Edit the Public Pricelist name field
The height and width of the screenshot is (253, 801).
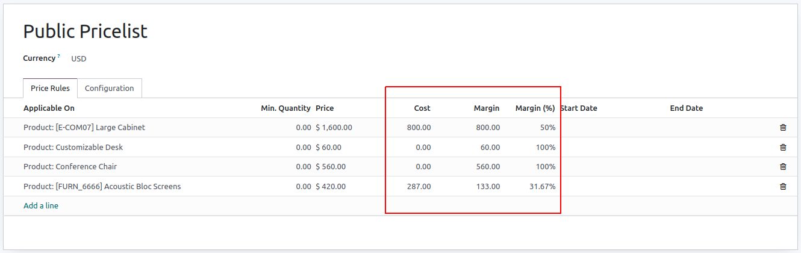[x=85, y=31]
